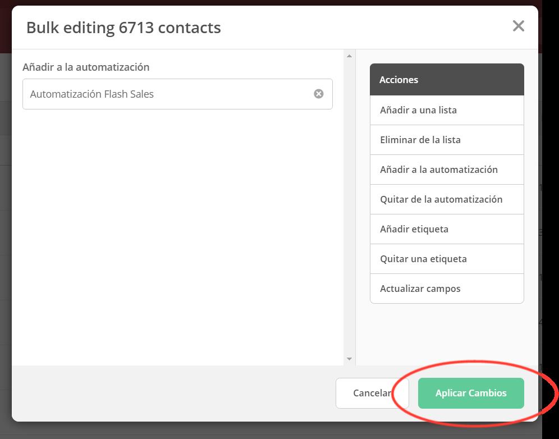This screenshot has height=439, width=559.
Task: Close the Bulk editing dialog
Action: (x=518, y=26)
